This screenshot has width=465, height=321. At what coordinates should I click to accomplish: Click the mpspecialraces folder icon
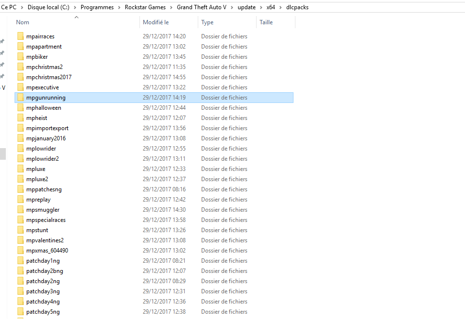click(x=20, y=220)
